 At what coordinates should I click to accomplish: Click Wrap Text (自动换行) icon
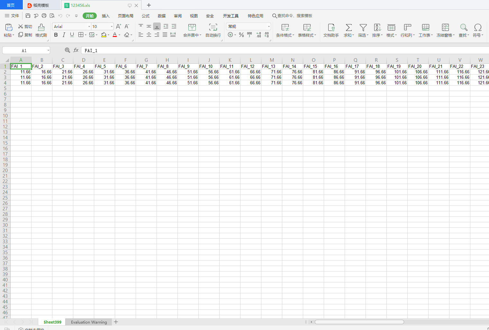coord(213,27)
